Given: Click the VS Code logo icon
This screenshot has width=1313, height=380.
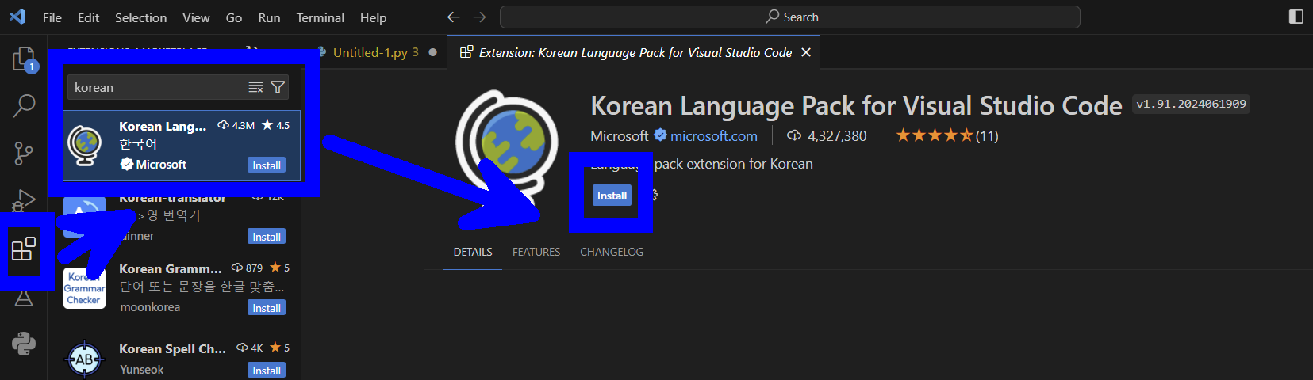Looking at the screenshot, I should pyautogui.click(x=17, y=17).
